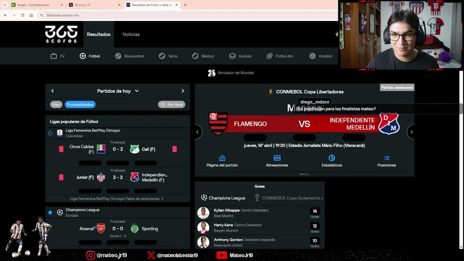Click Arsenal team crest
Viewport: 464px width, 261px height.
[101, 228]
